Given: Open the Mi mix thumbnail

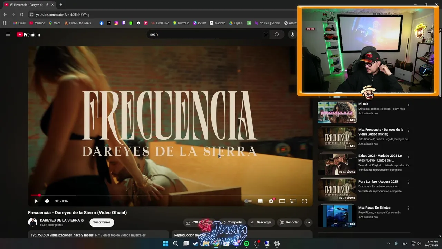Looking at the screenshot, I should pos(337,112).
